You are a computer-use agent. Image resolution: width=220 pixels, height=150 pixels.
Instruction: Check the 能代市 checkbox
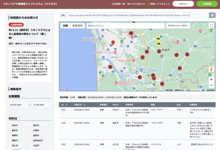(x=31, y=125)
